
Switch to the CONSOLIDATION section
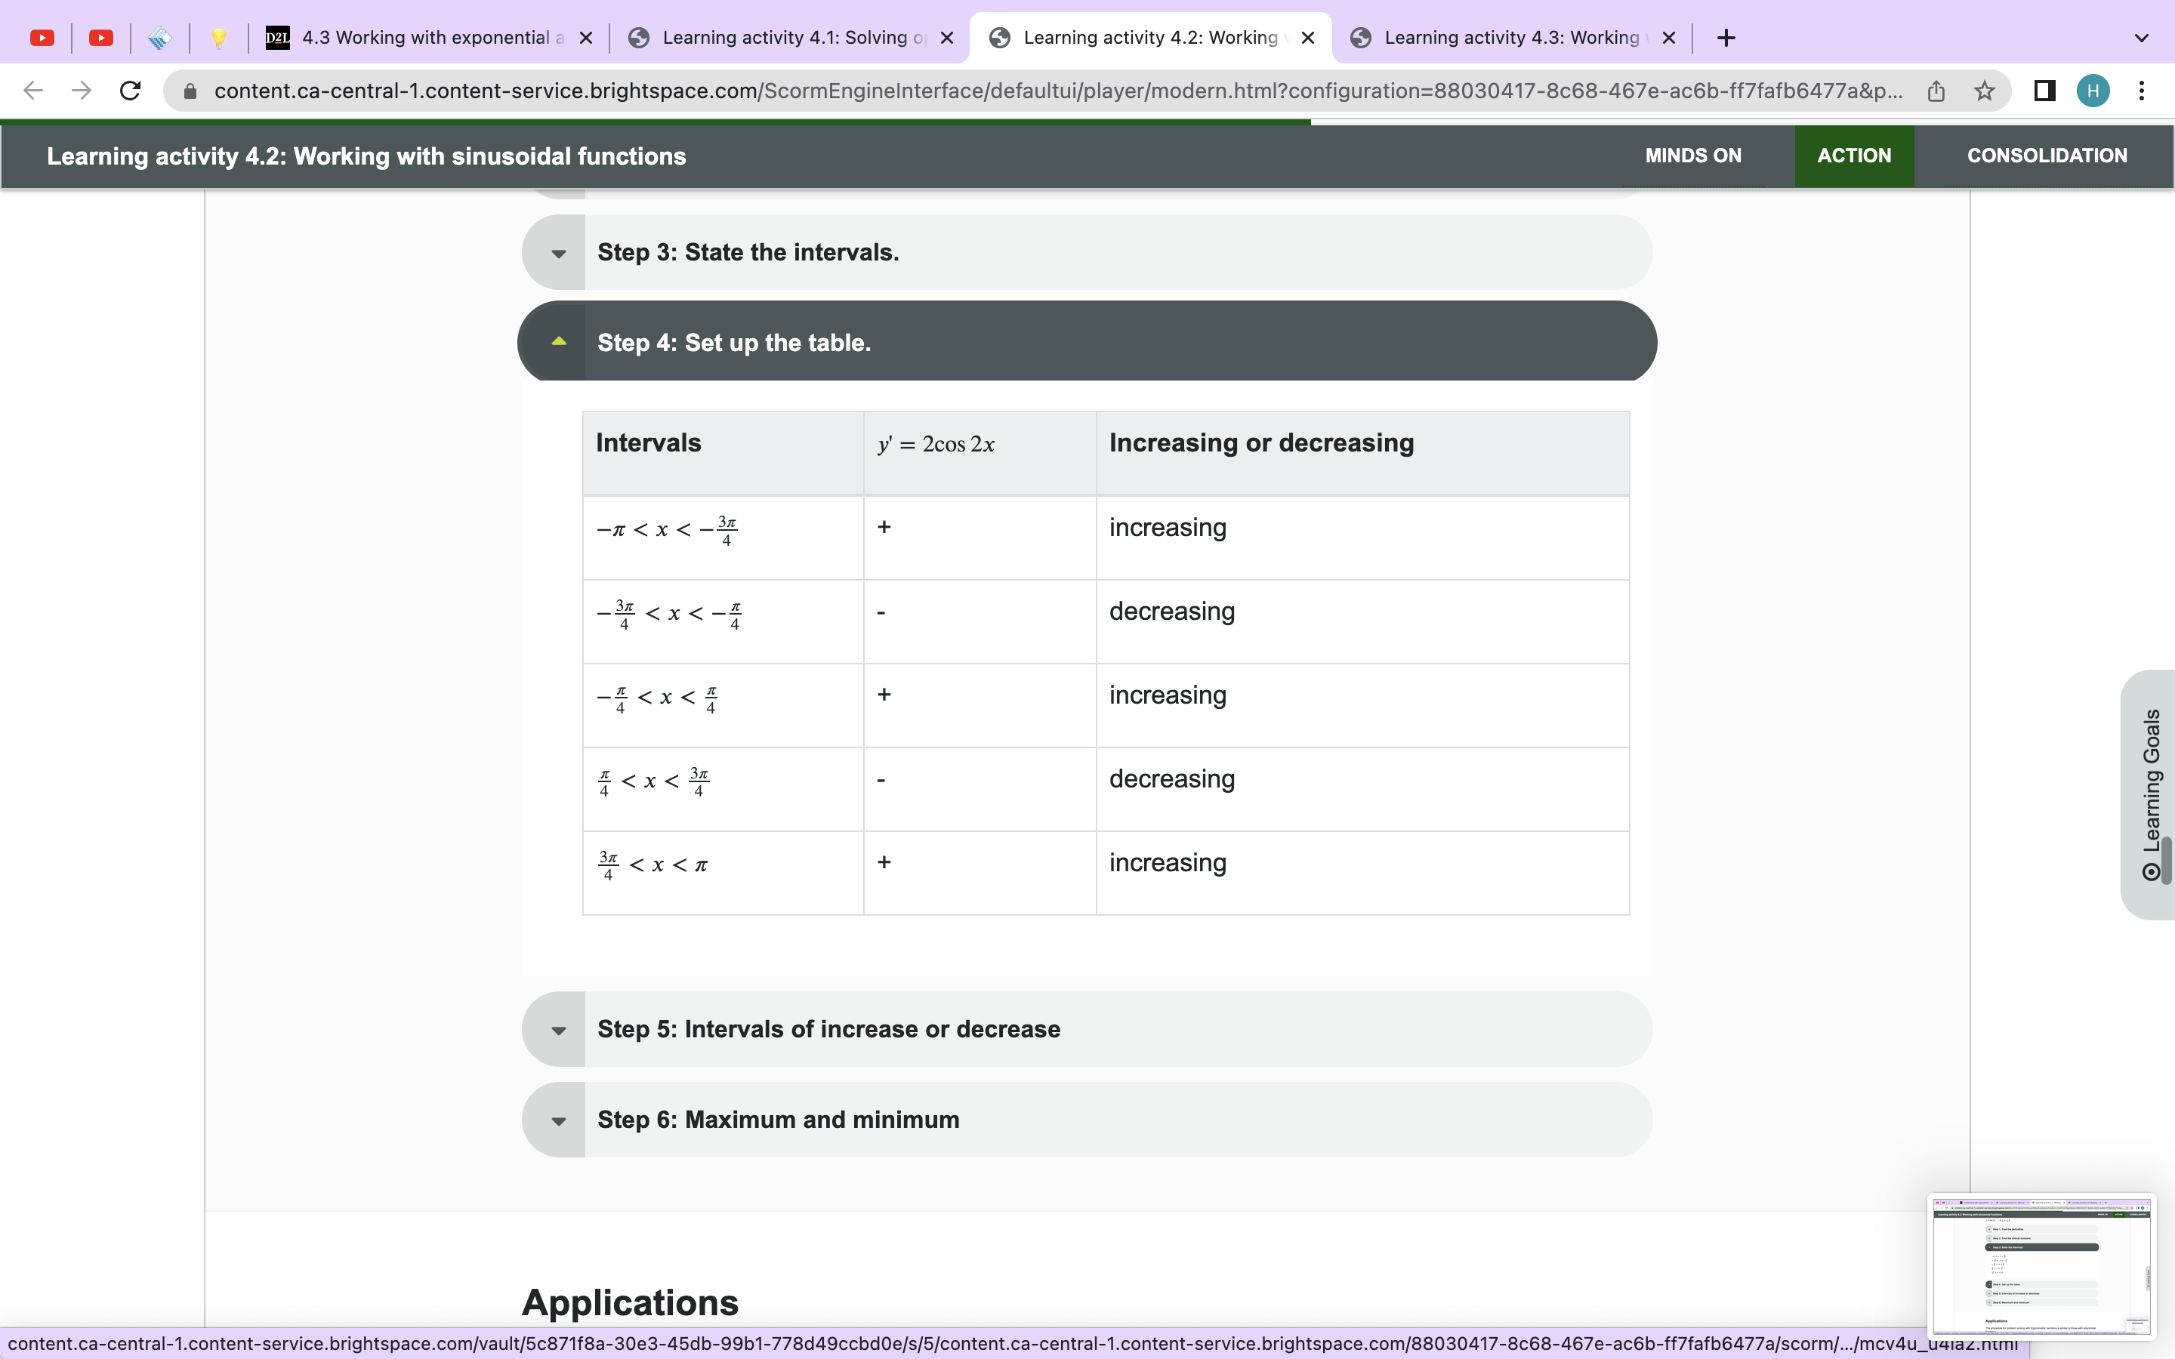[2047, 156]
